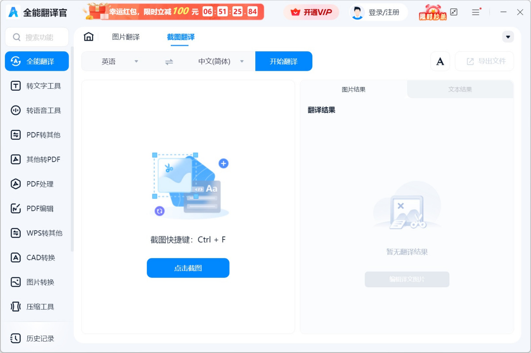Open the hamburger menu near window controls

[x=476, y=12]
